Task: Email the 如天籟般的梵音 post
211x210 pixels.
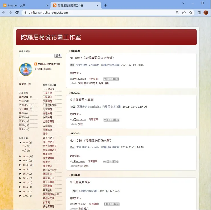Action: (105, 204)
